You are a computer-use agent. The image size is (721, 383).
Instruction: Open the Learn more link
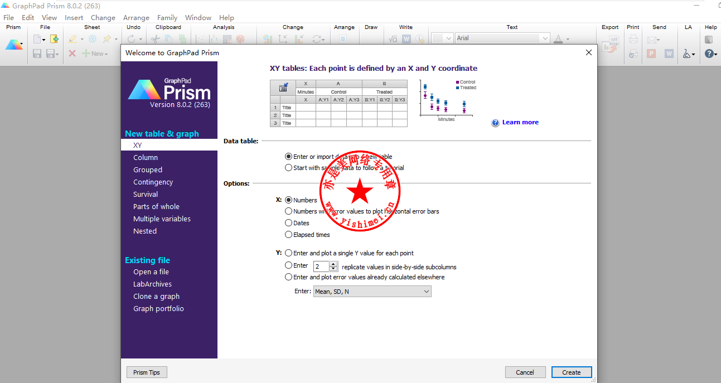(x=520, y=122)
